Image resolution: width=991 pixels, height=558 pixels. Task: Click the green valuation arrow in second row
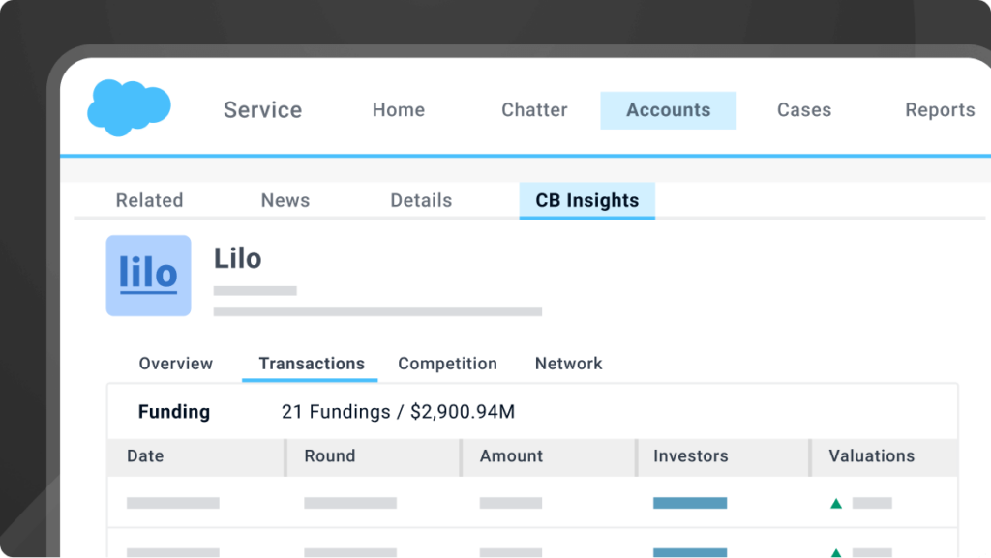[836, 553]
